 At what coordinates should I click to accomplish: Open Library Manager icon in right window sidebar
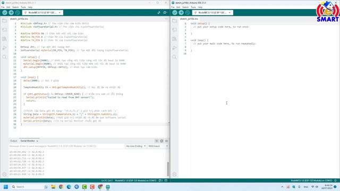point(174,39)
